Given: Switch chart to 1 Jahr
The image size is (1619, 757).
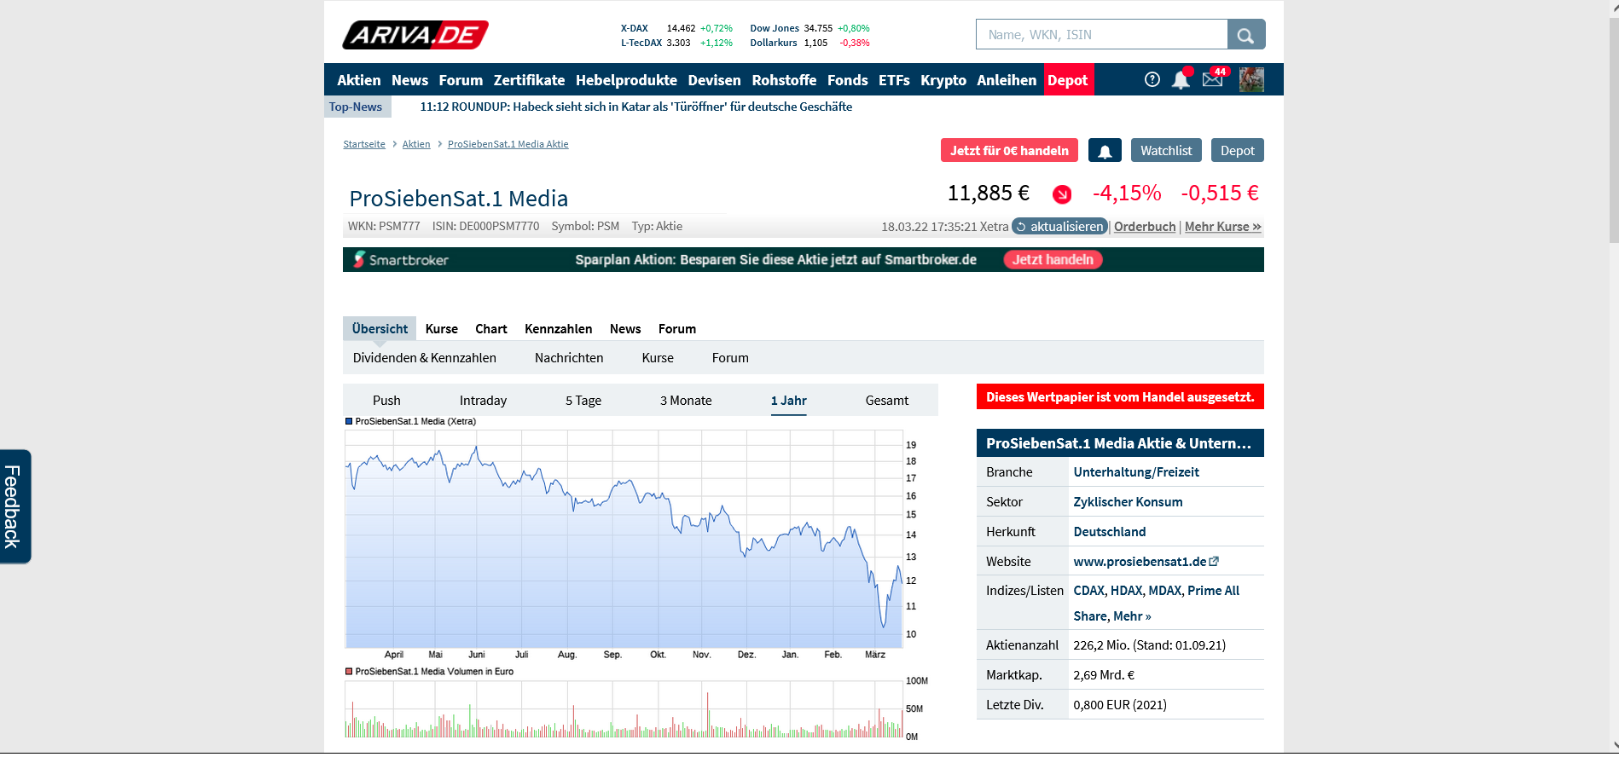Looking at the screenshot, I should pyautogui.click(x=789, y=401).
